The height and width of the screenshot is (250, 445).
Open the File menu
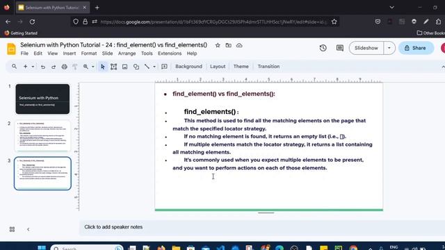[x=24, y=53]
